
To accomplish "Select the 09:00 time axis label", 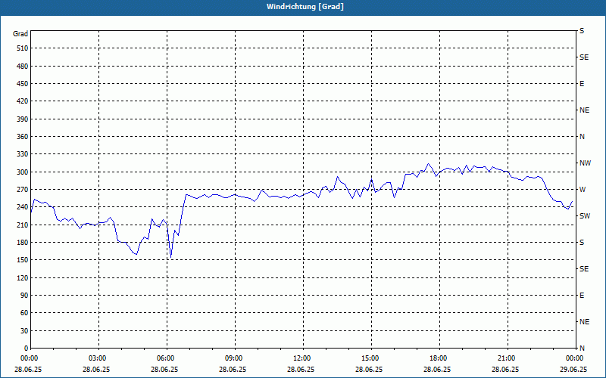I will click(233, 358).
